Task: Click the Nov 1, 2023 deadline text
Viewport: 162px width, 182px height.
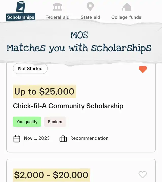Action: pyautogui.click(x=37, y=138)
